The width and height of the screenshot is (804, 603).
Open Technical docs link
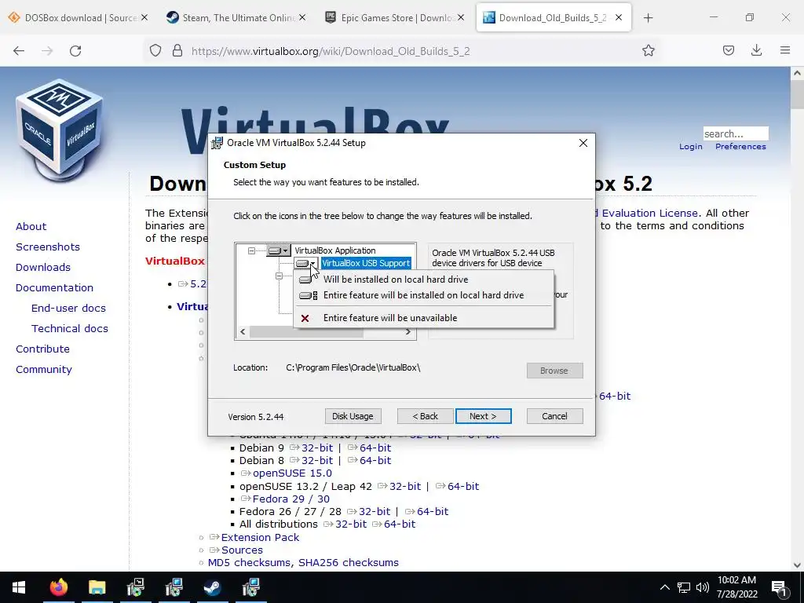click(70, 329)
